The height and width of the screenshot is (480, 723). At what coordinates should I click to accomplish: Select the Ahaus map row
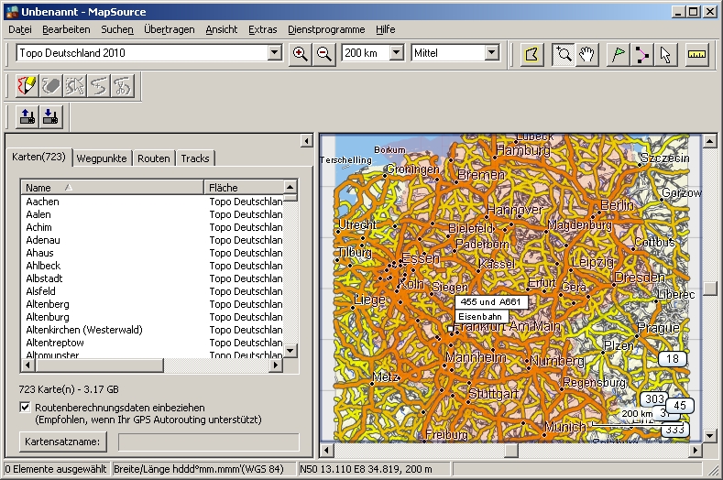[x=152, y=253]
